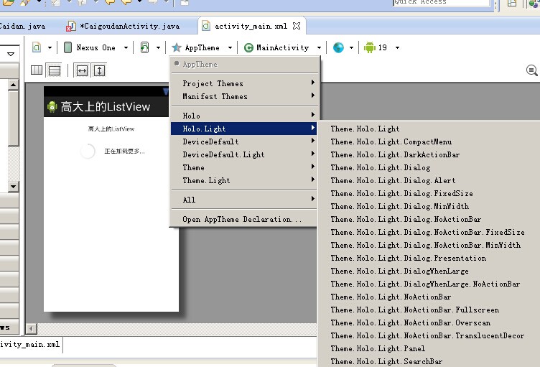
Task: Choose Theme.Holo.Light.NoActionBar.Fullscreen theme
Action: click(414, 310)
